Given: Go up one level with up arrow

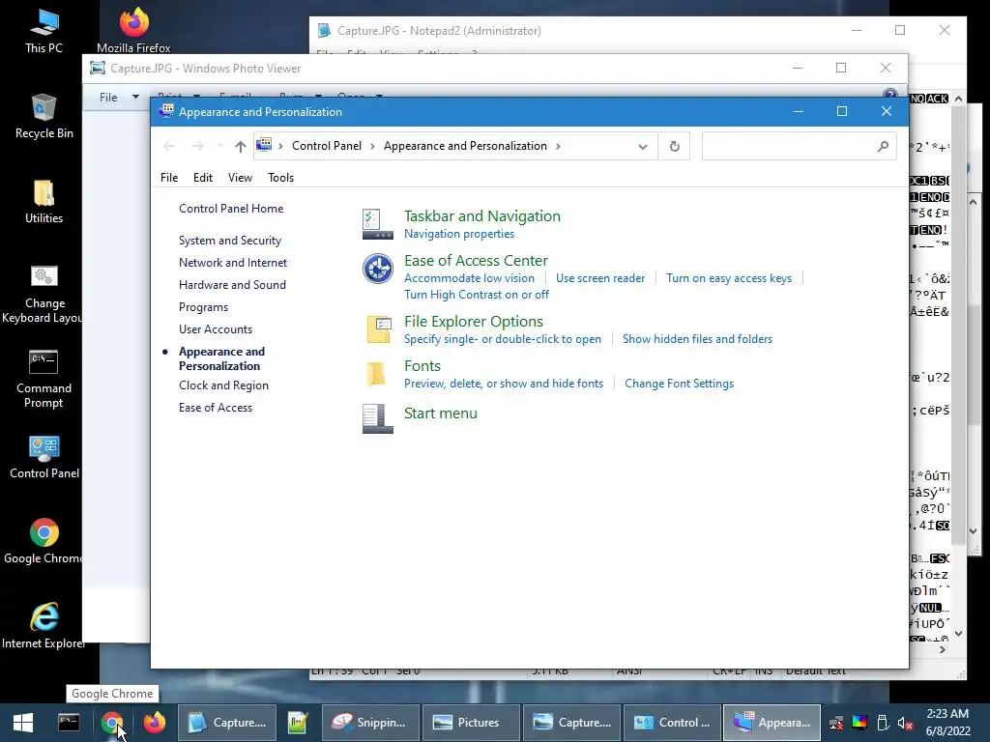Looking at the screenshot, I should click(x=240, y=147).
